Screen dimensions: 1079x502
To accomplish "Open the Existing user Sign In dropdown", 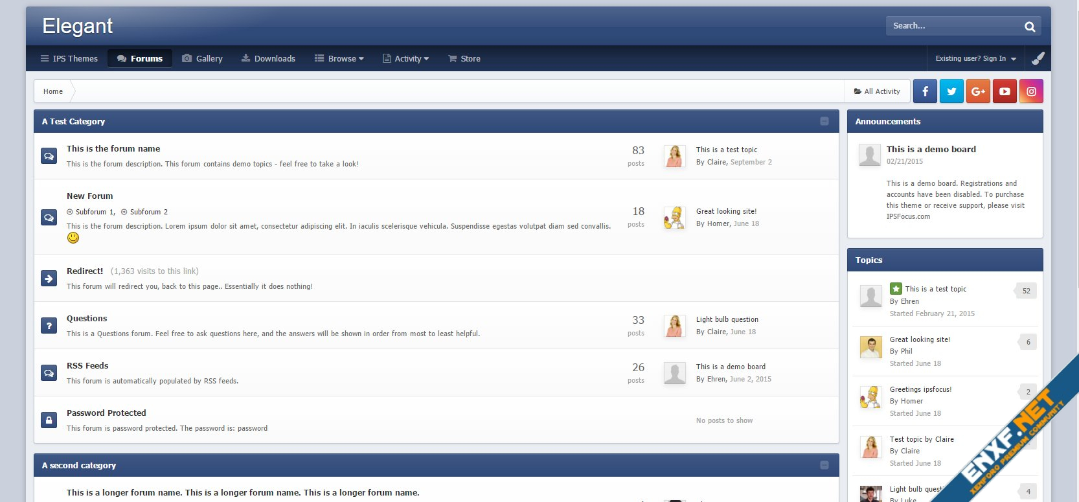I will [x=975, y=59].
